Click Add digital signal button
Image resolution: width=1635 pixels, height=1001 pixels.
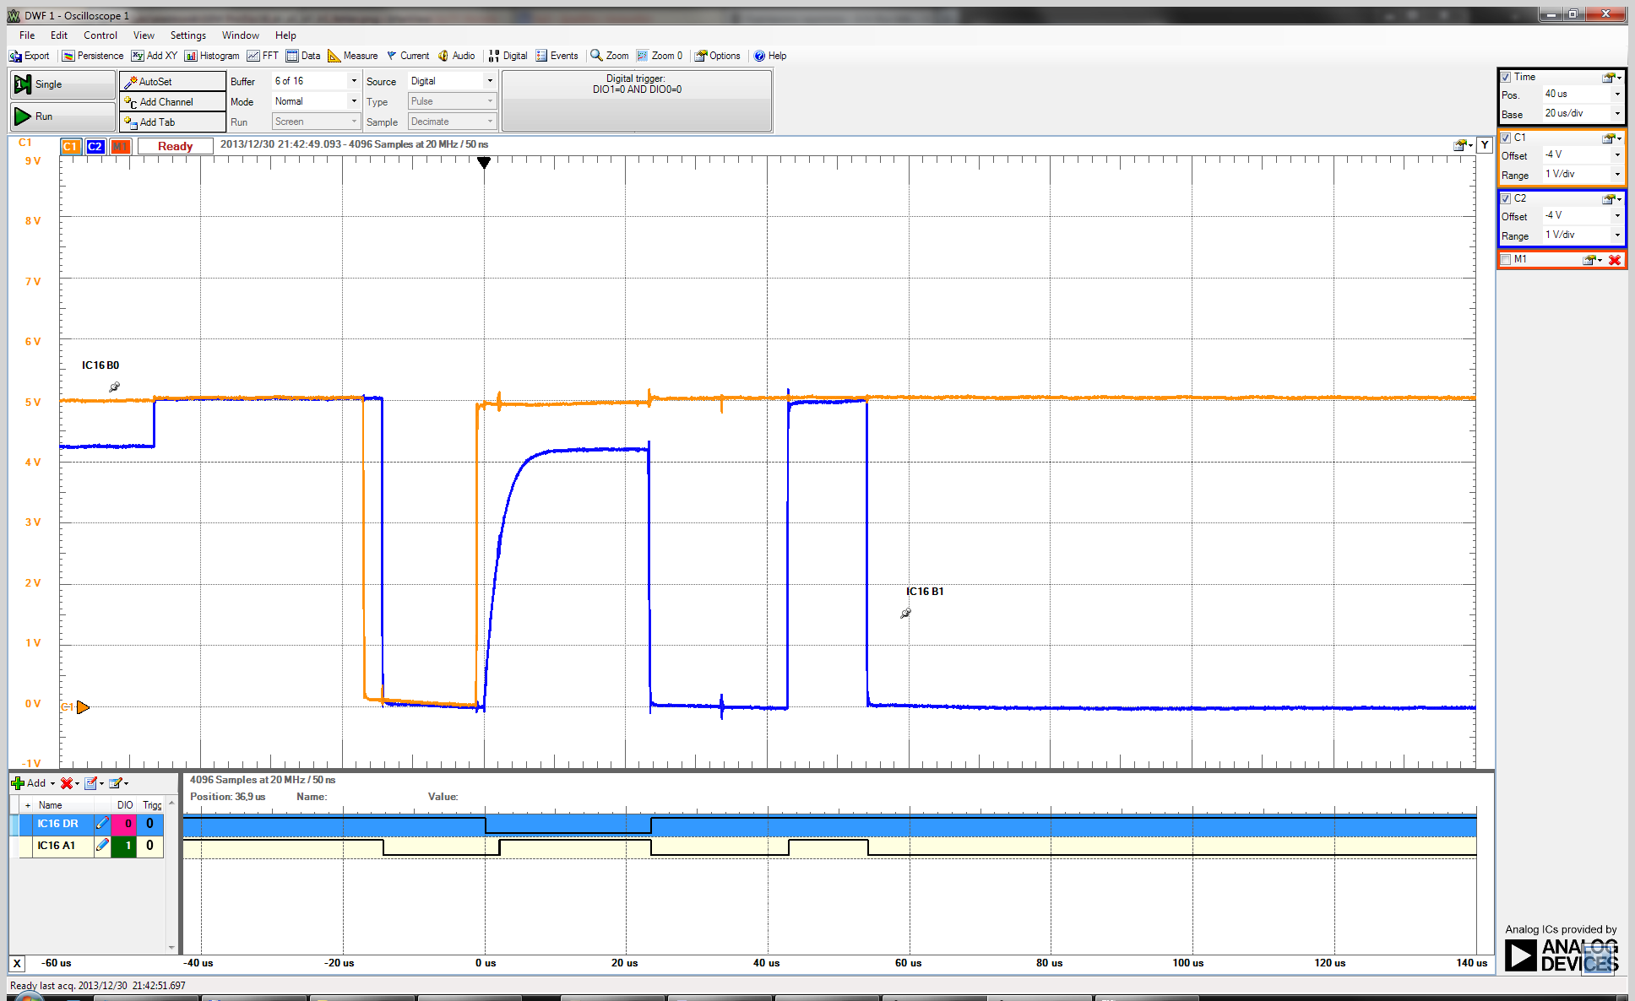(33, 783)
